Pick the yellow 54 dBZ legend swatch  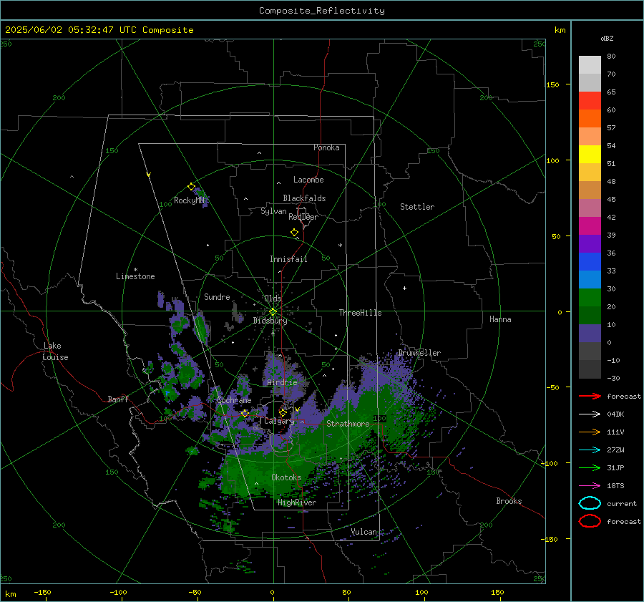tap(590, 154)
